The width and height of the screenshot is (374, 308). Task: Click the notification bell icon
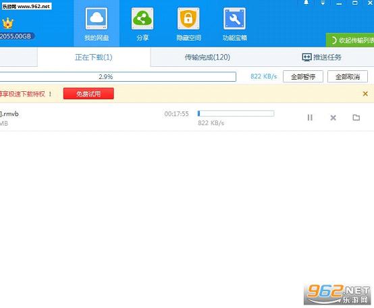[x=306, y=3]
